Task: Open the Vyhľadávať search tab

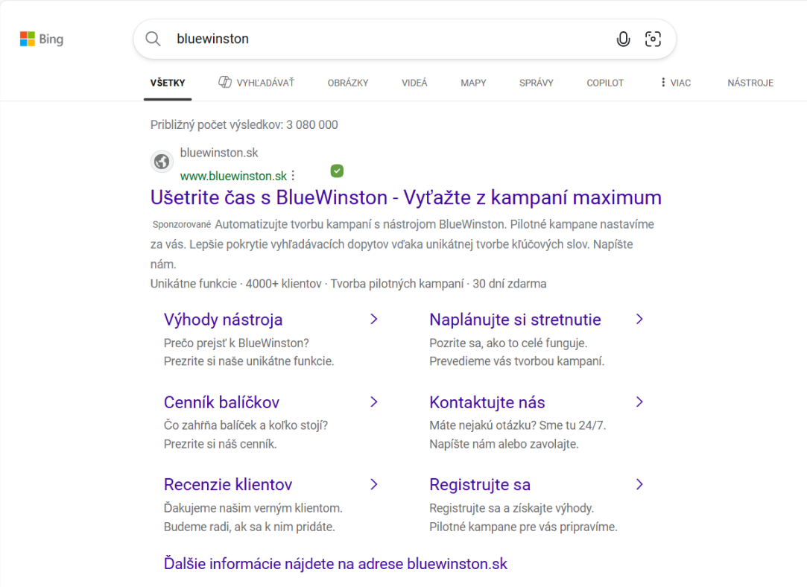Action: (x=256, y=83)
